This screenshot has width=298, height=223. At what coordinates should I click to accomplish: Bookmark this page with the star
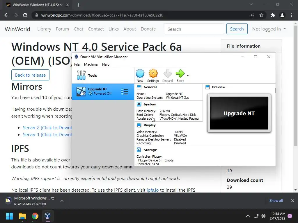click(261, 15)
